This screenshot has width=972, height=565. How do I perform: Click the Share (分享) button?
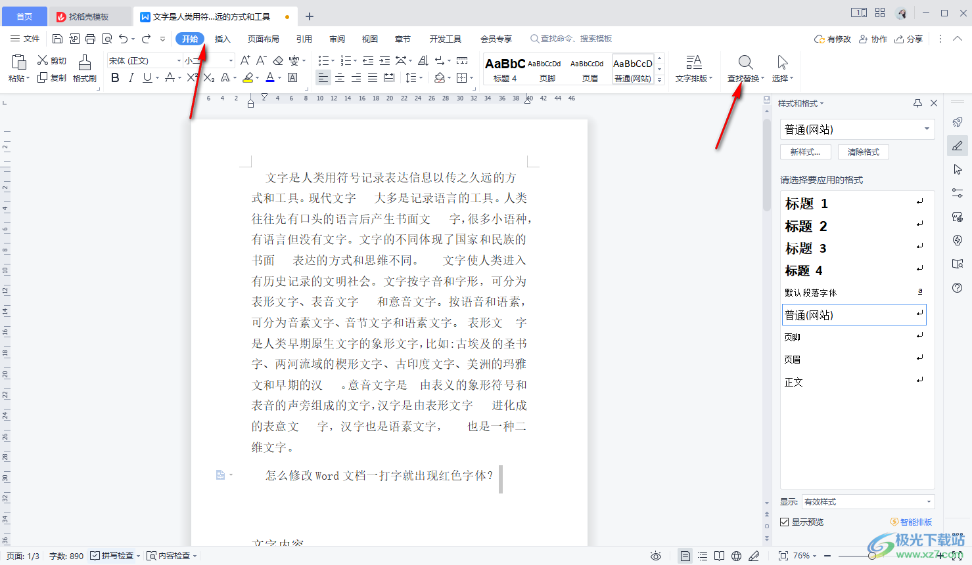[909, 39]
